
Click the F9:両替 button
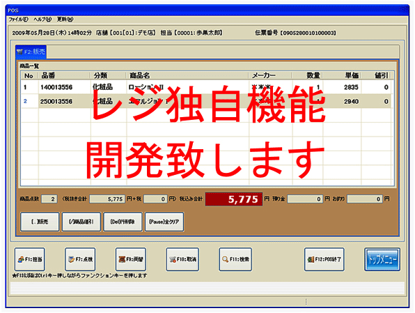point(131,259)
